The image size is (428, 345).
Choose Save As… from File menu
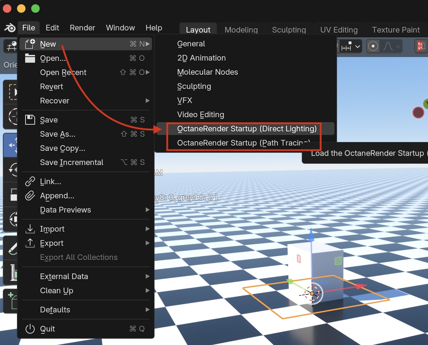coord(86,134)
